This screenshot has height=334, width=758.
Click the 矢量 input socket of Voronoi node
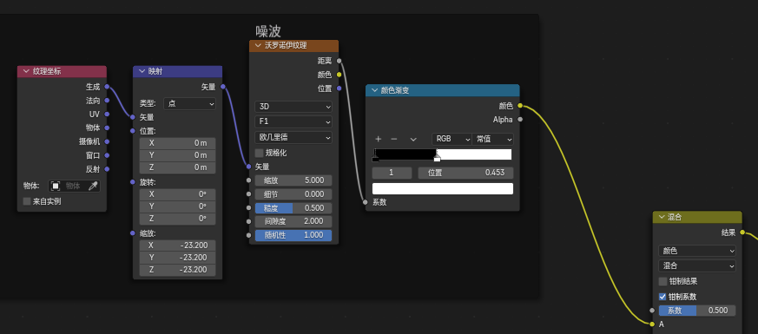[249, 167]
